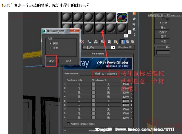Click the VRayBlendMtl material type button
Image resolution: width=182 pixels, height=134 pixels.
(x=125, y=47)
